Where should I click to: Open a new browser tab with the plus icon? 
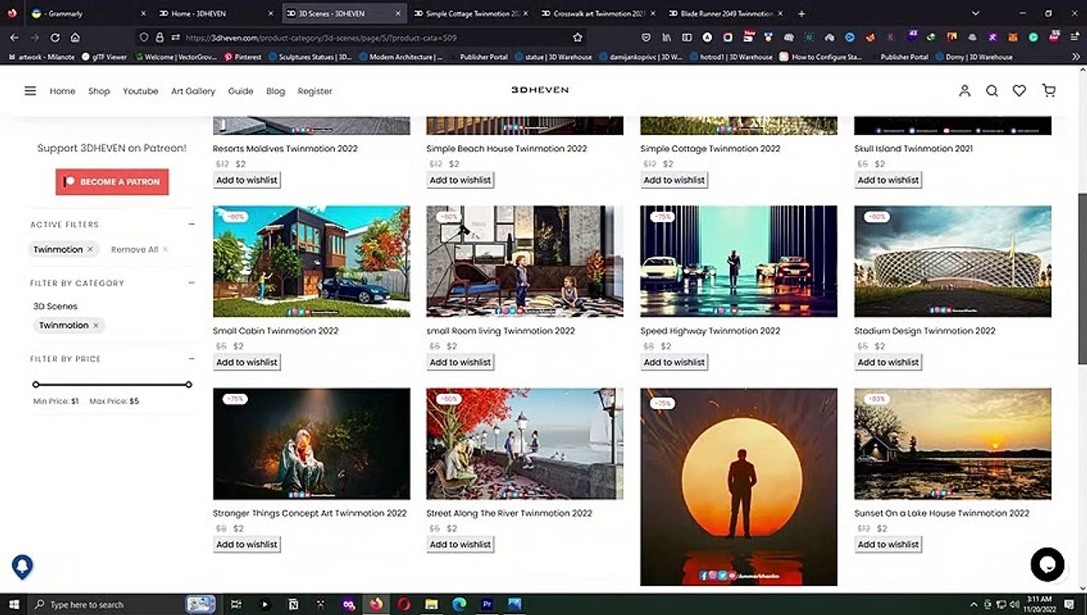pos(801,14)
